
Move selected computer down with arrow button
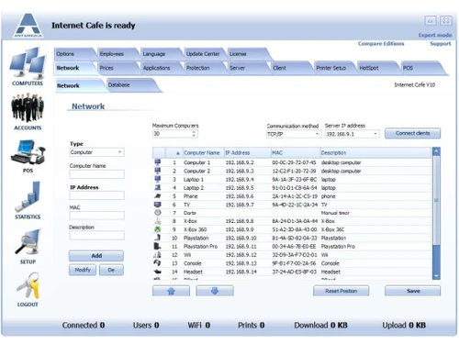point(215,291)
